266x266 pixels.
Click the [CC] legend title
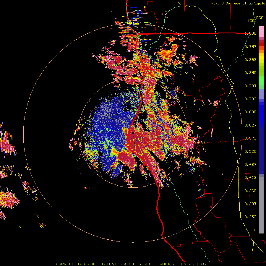tap(252, 20)
